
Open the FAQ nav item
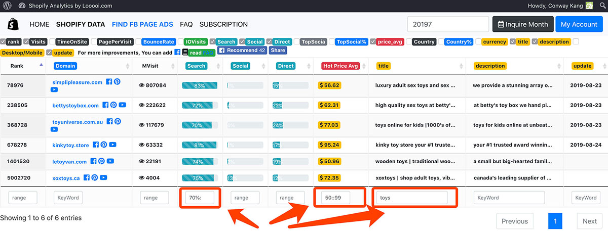tap(186, 24)
